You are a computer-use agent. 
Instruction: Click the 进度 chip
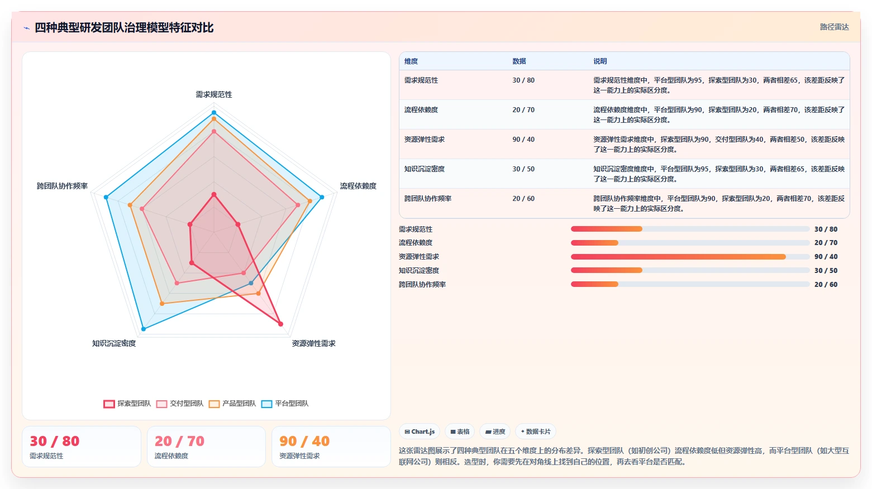(495, 432)
